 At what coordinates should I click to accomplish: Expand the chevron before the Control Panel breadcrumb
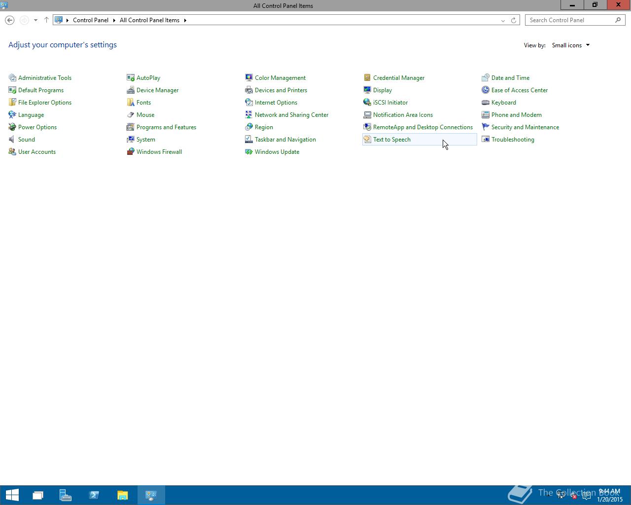[68, 20]
